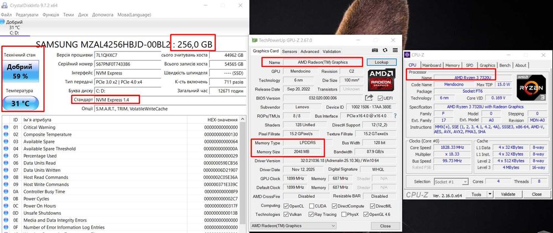Toggle the CUDA checkbox
553x233 pixels.
pyautogui.click(x=312, y=206)
